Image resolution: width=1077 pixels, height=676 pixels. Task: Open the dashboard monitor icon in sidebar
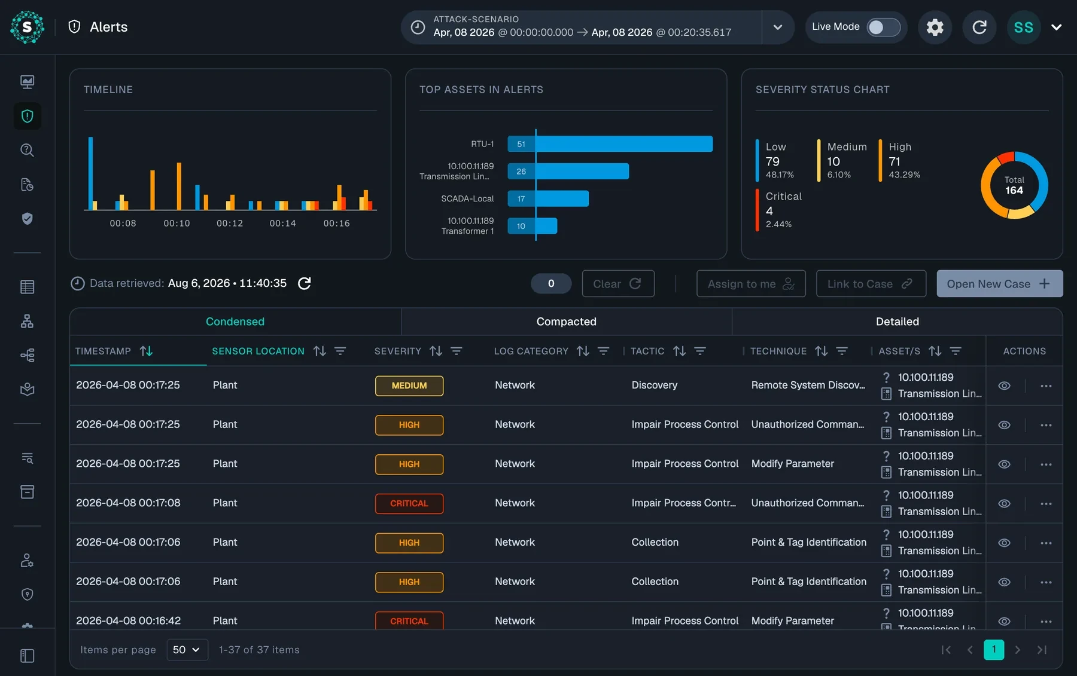pos(27,82)
